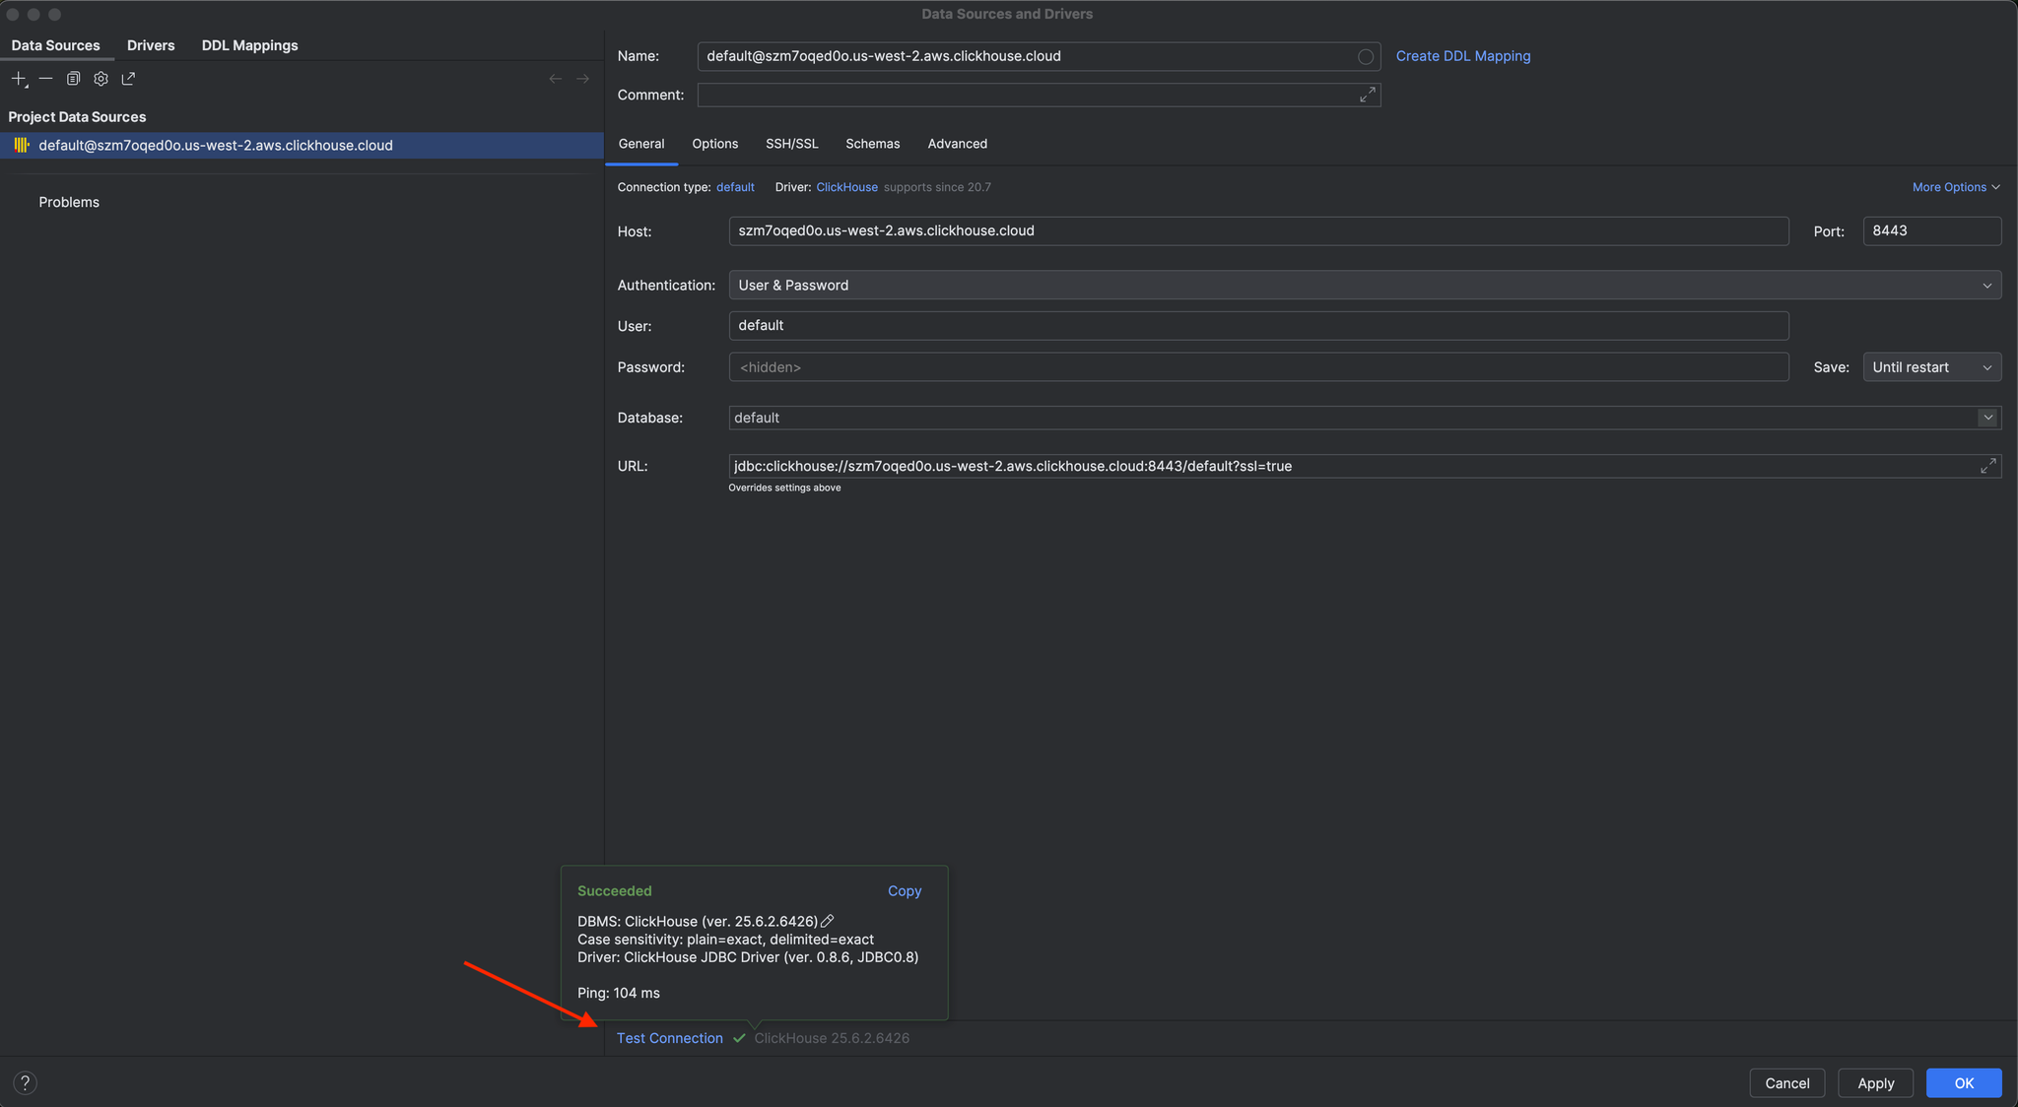
Task: Open the Database dropdown
Action: [1987, 418]
